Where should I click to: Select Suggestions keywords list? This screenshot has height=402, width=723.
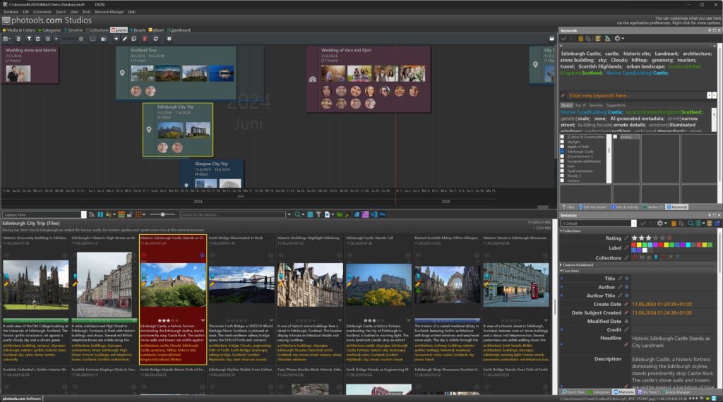[x=616, y=106]
